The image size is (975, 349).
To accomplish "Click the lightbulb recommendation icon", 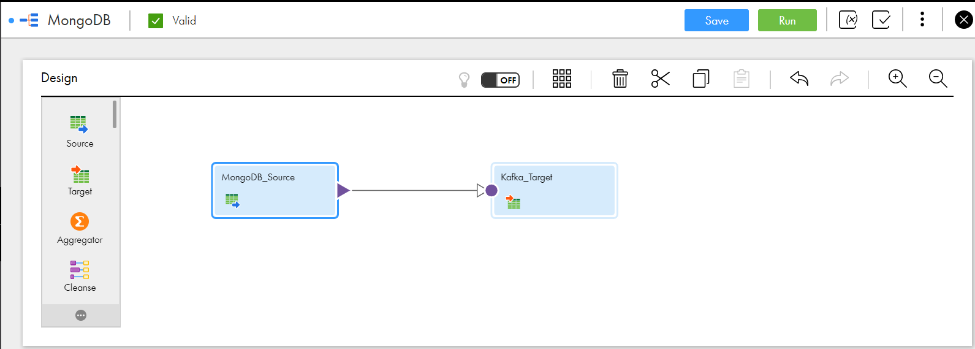I will pos(465,80).
